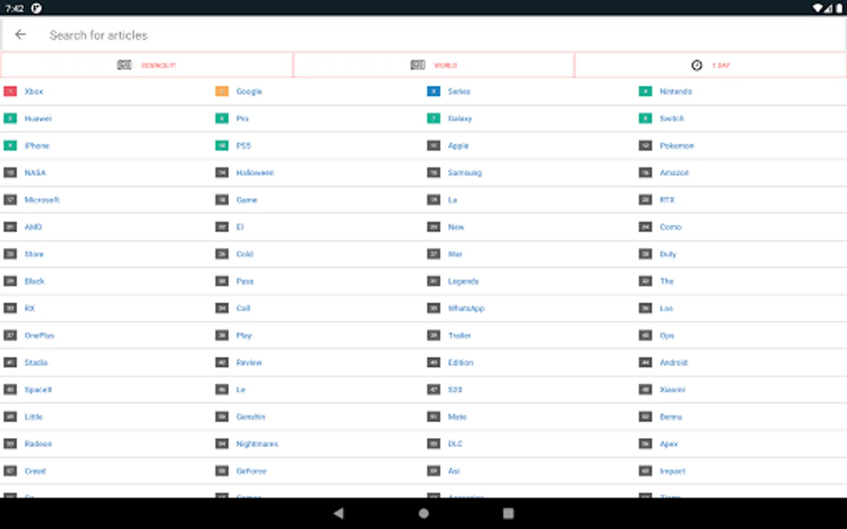Open the 'Call' keyword
Screen dimensions: 847x529
click(x=244, y=308)
